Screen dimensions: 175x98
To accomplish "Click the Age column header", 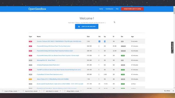I will click(x=132, y=36).
